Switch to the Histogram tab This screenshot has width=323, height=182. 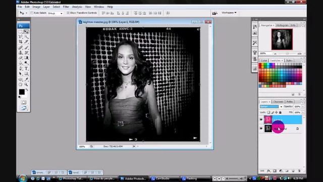[282, 25]
